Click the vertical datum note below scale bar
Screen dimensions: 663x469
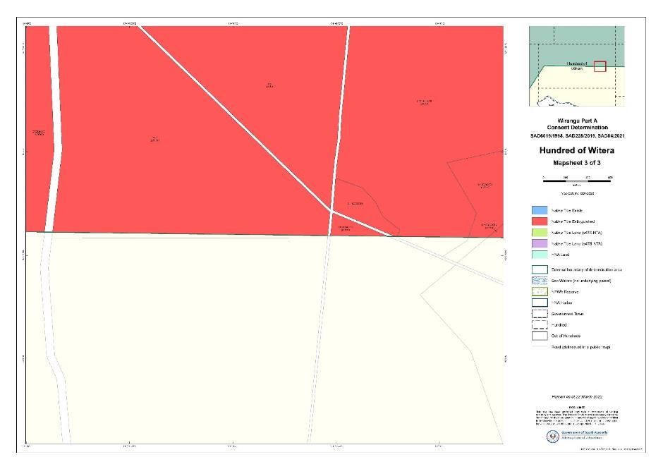[577, 193]
